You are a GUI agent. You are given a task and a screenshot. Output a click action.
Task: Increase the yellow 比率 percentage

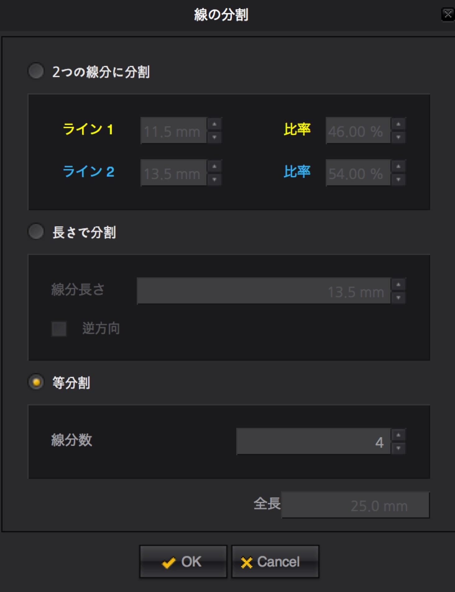pyautogui.click(x=398, y=124)
